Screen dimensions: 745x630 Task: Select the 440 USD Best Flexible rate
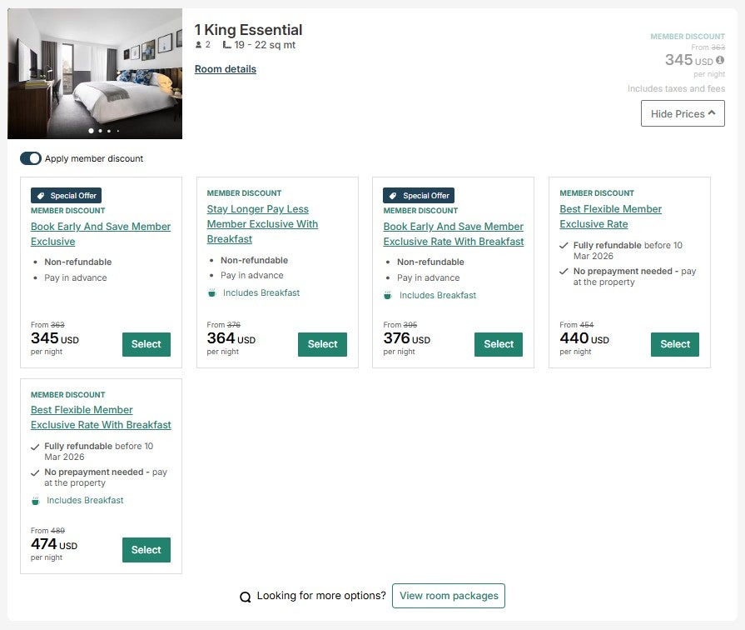(674, 344)
